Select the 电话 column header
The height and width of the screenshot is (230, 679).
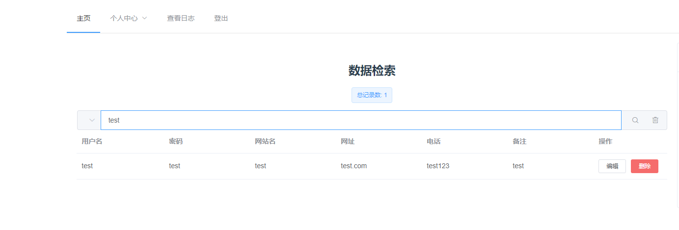pos(434,142)
